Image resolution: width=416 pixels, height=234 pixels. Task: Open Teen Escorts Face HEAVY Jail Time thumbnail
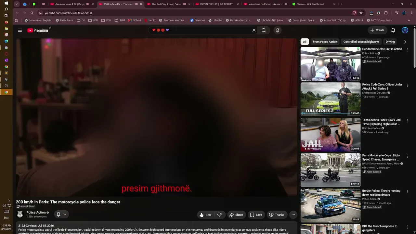pos(331,135)
